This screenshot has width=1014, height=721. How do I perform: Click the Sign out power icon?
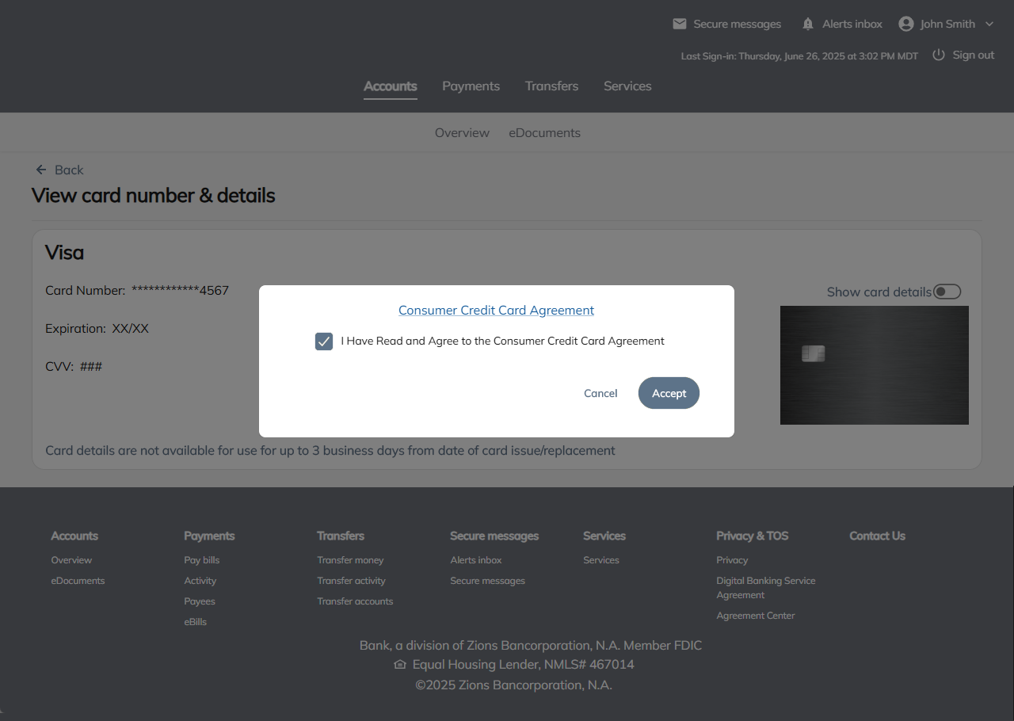coord(939,55)
